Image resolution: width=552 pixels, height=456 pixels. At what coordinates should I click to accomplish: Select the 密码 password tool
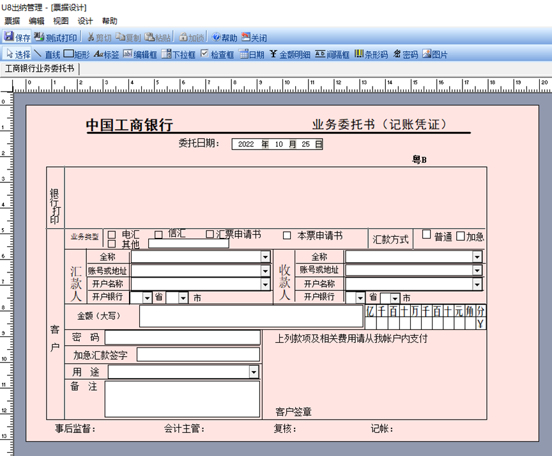pos(406,54)
